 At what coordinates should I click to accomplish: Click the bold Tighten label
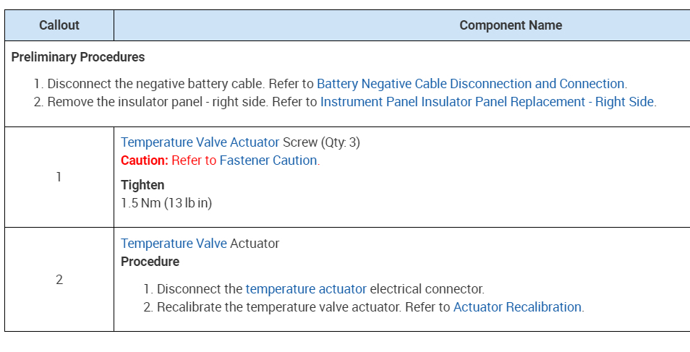coord(142,185)
